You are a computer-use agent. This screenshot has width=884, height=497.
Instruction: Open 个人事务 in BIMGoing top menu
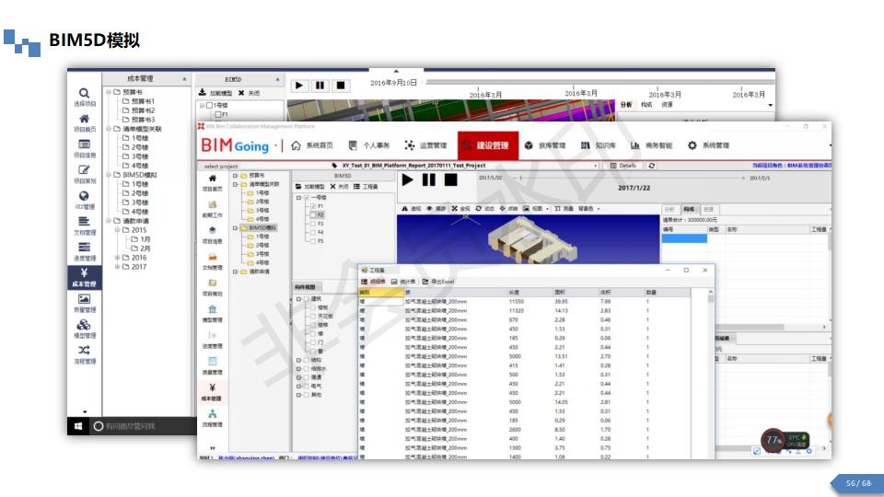click(x=369, y=145)
